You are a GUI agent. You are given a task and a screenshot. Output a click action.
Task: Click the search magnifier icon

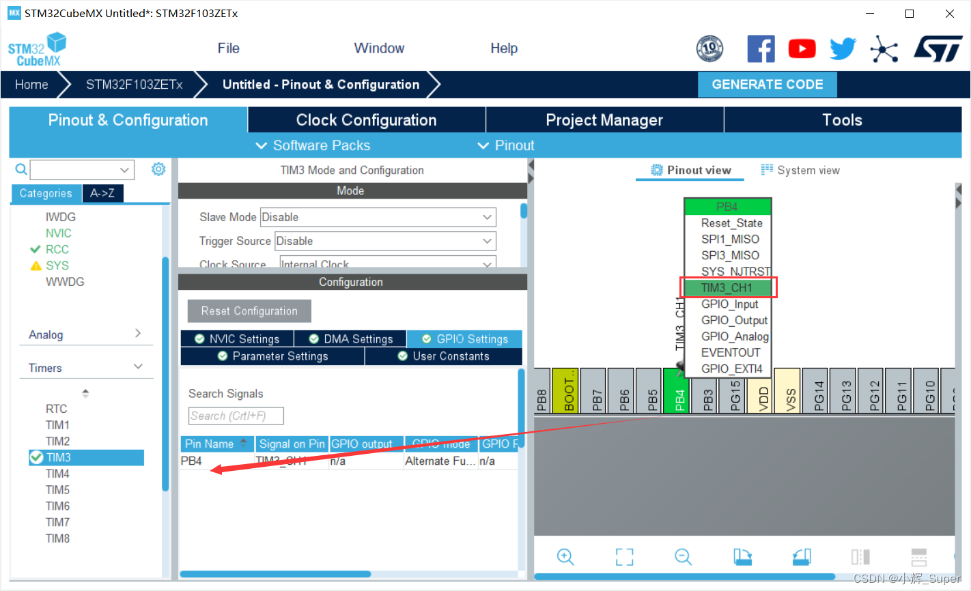click(x=21, y=169)
